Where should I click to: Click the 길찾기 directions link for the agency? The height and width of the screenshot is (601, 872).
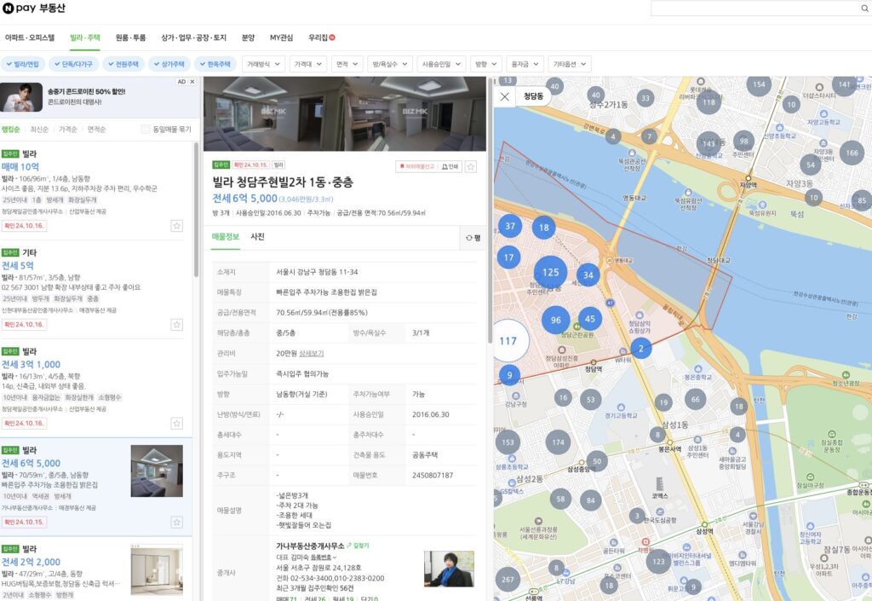359,546
